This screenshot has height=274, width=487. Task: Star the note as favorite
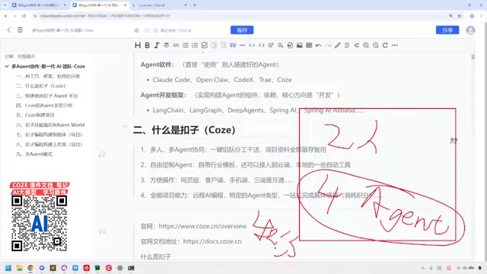click(136, 30)
